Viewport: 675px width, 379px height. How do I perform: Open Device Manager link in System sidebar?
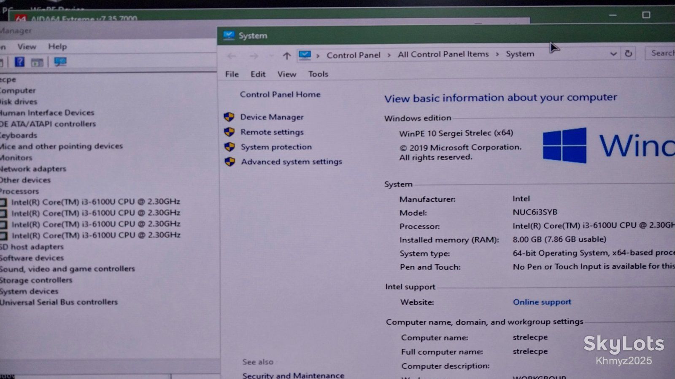(272, 117)
